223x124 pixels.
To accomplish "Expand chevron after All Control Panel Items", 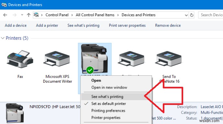I will tap(118, 15).
